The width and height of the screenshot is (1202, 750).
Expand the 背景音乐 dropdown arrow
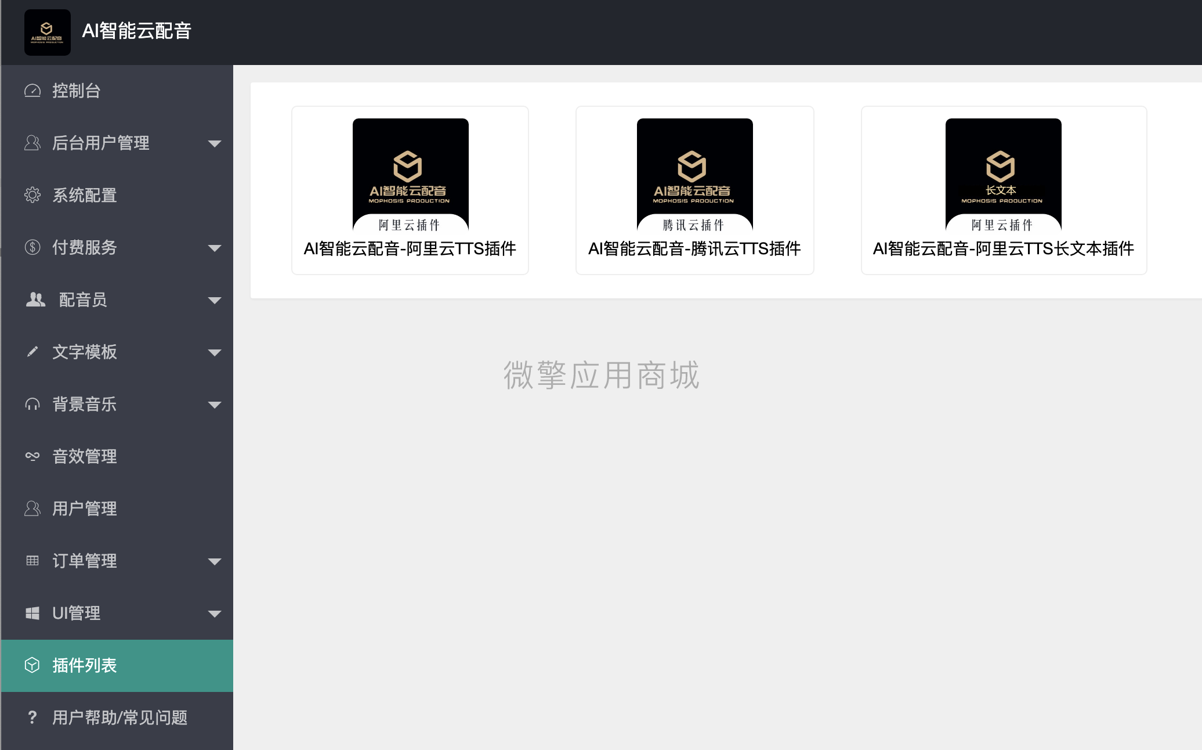(215, 405)
